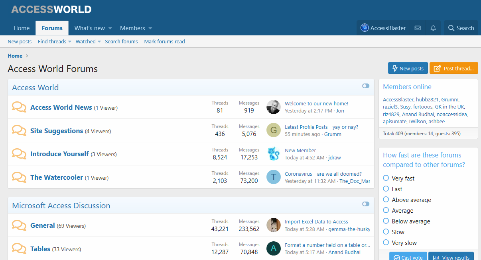The image size is (481, 260).
Task: Click gemma-the-husky's avatar in General row
Action: click(274, 225)
